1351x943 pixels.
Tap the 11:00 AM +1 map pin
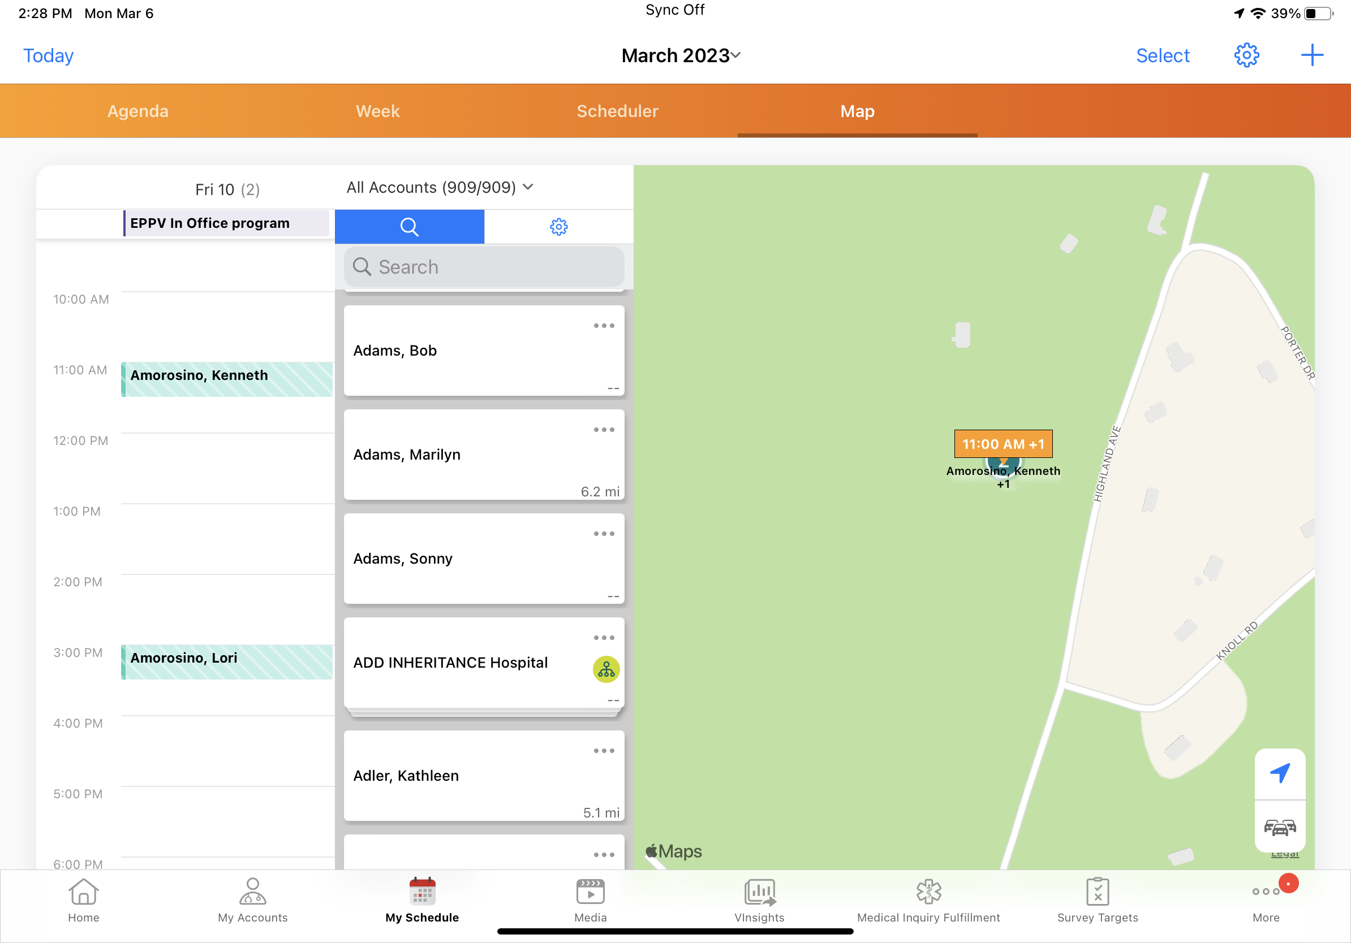pyautogui.click(x=1003, y=444)
